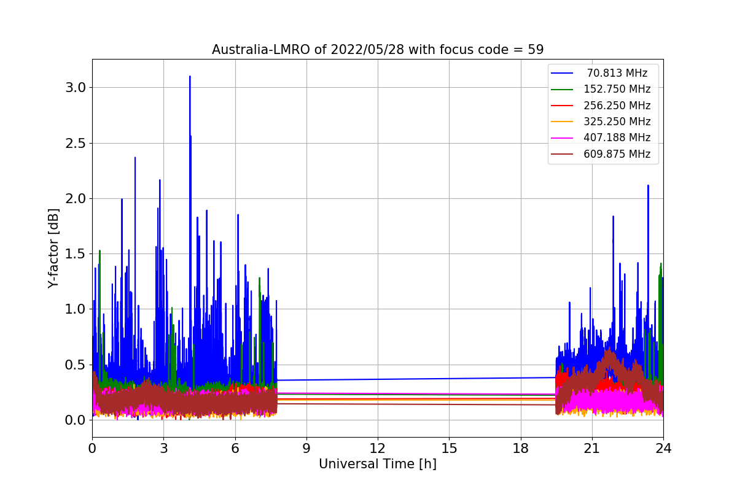The width and height of the screenshot is (737, 491).
Task: Click the 0.0 y-axis tick label
Action: pyautogui.click(x=76, y=420)
